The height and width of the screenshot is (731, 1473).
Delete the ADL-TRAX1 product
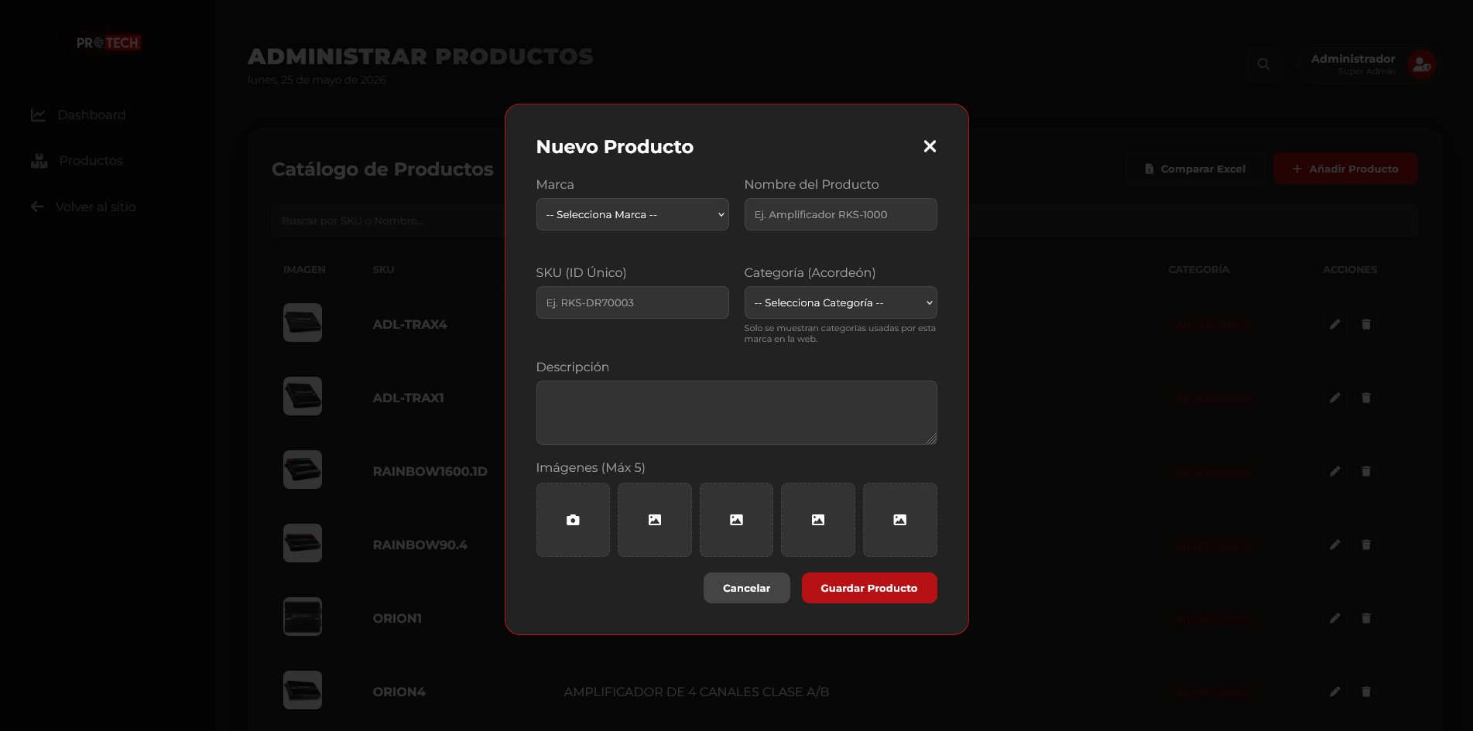[1366, 398]
